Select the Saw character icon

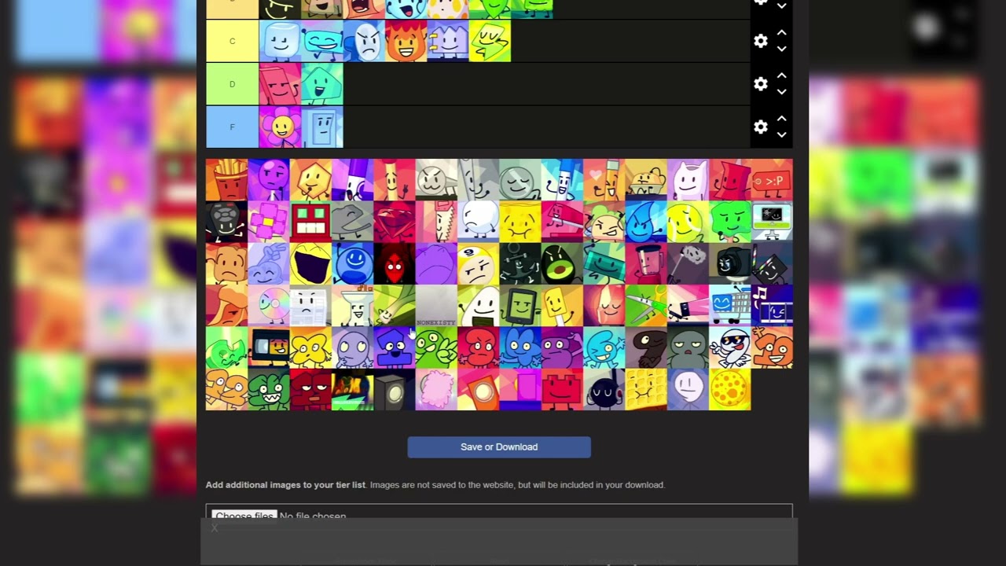436,222
